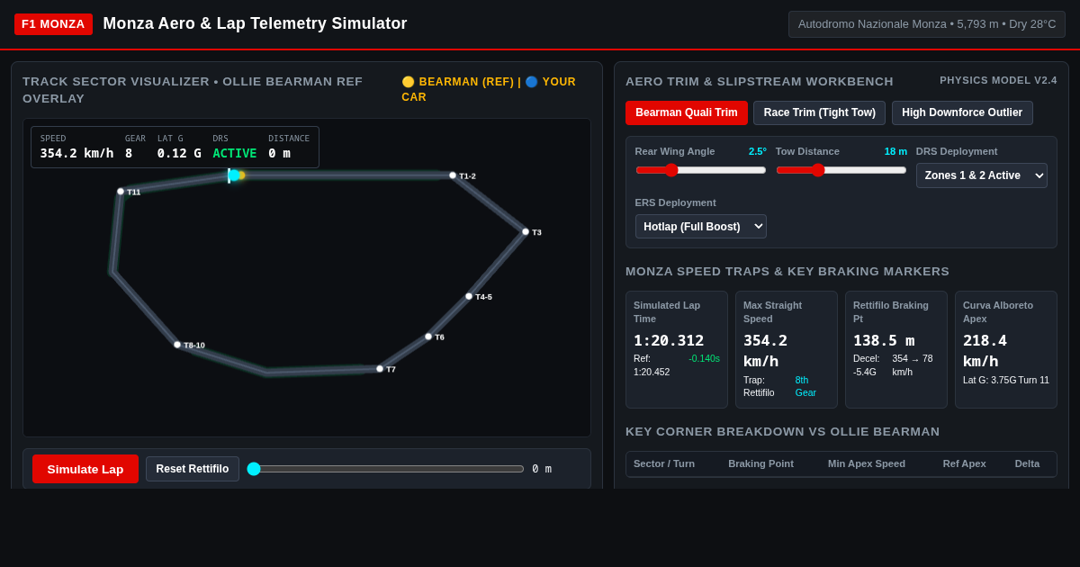Click the Braking Point column header
1080x567 pixels.
(x=760, y=463)
